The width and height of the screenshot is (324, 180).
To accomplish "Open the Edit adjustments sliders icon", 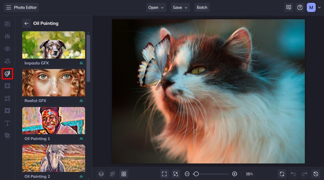I will pyautogui.click(x=7, y=36).
